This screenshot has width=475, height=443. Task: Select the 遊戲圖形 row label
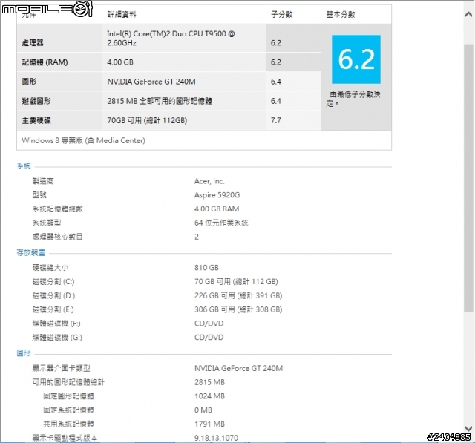36,101
